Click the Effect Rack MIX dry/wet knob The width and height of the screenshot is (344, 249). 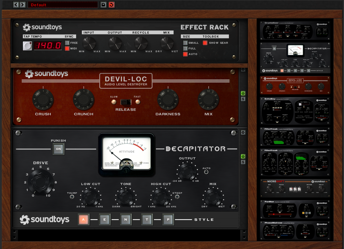pos(167,43)
